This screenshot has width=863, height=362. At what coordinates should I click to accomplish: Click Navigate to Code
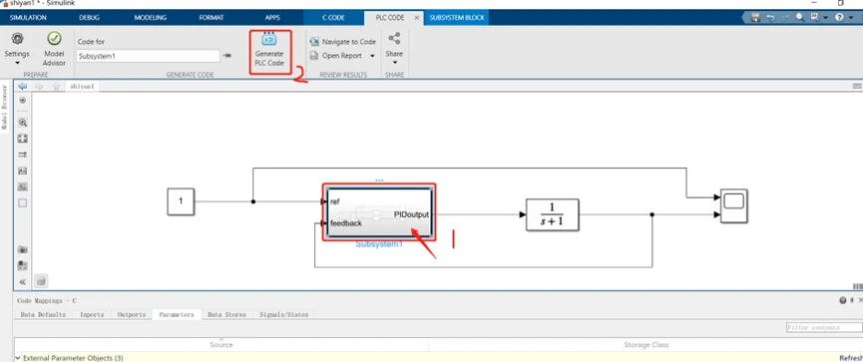[x=343, y=42]
